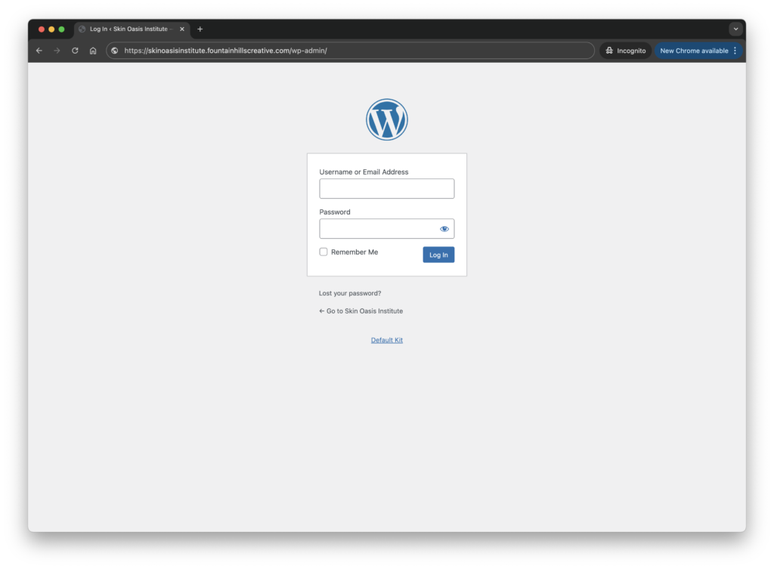The image size is (774, 569).
Task: Click the WordPress logo
Action: click(x=386, y=119)
